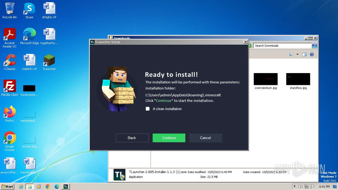Select furniturems... desktop file
The height and width of the screenshot is (190, 338).
coord(29,90)
